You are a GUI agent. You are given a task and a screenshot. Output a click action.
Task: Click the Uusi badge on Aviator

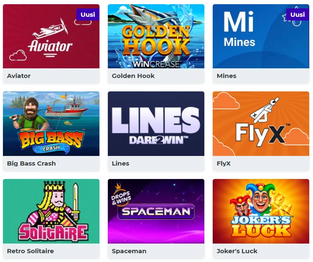(88, 15)
